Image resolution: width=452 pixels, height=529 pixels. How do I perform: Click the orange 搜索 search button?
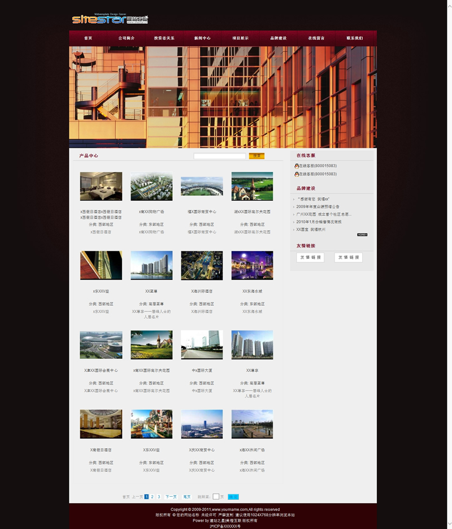tap(257, 156)
